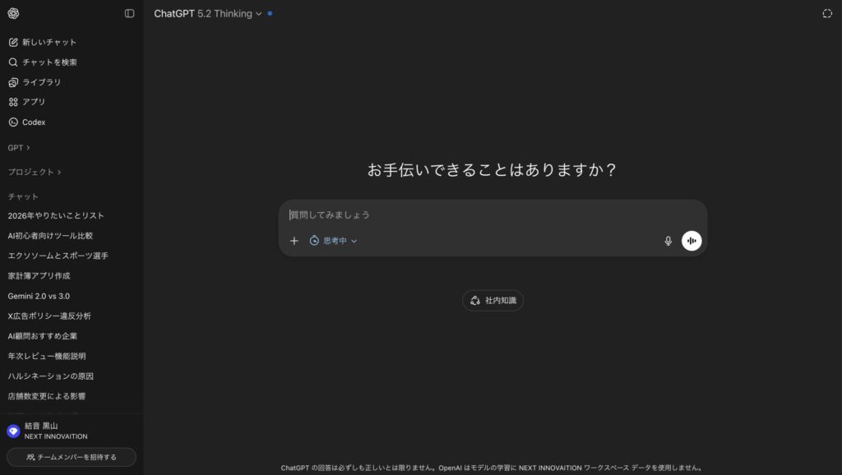842x475 pixels.
Task: Click the plus attachment icon
Action: point(294,241)
